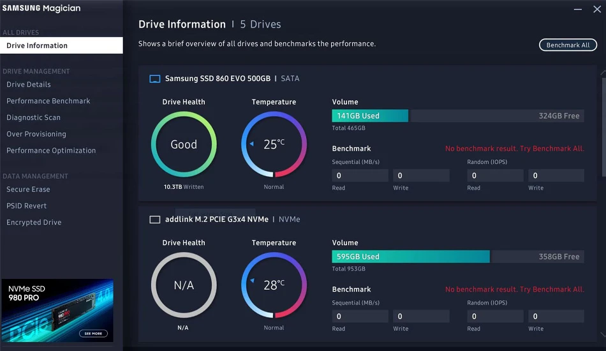Open Drive Details page
Image resolution: width=606 pixels, height=351 pixels.
click(x=29, y=84)
